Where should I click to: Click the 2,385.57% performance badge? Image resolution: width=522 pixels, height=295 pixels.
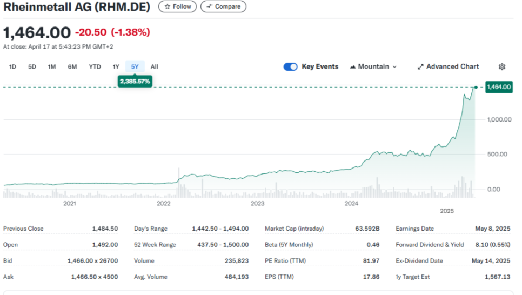135,81
